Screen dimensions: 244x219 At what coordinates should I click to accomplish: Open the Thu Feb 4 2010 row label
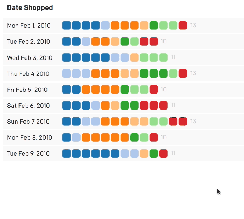coord(28,74)
